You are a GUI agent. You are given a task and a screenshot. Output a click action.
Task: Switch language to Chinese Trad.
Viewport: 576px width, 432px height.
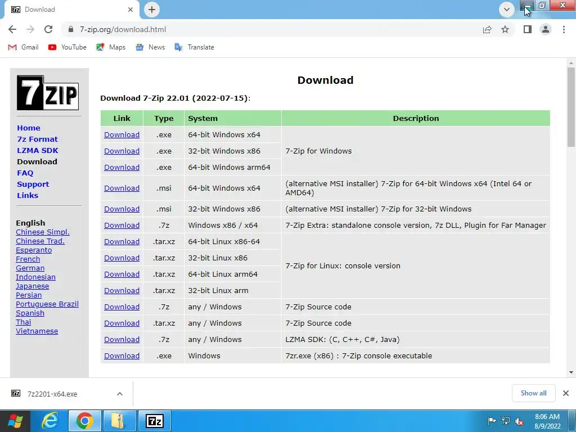40,241
